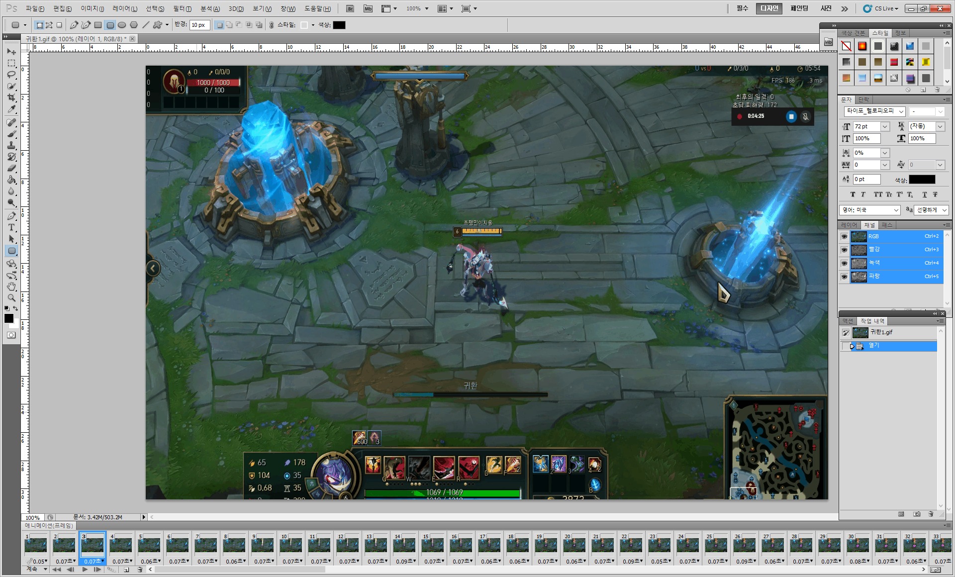Switch to the 레이어 tab
This screenshot has height=577, width=955.
click(849, 225)
